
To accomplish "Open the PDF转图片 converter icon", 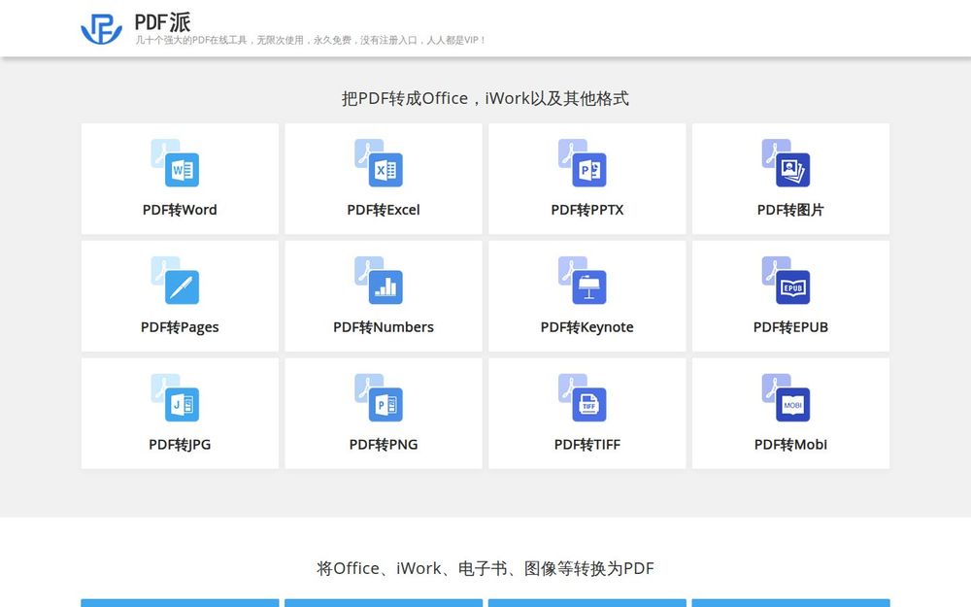I will tap(786, 163).
